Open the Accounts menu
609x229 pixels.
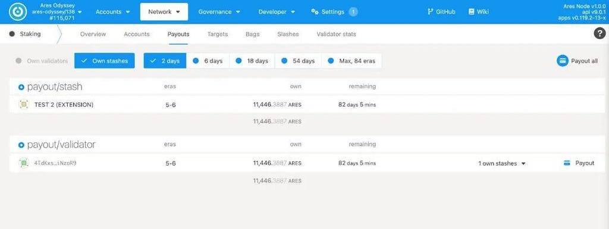(x=112, y=12)
